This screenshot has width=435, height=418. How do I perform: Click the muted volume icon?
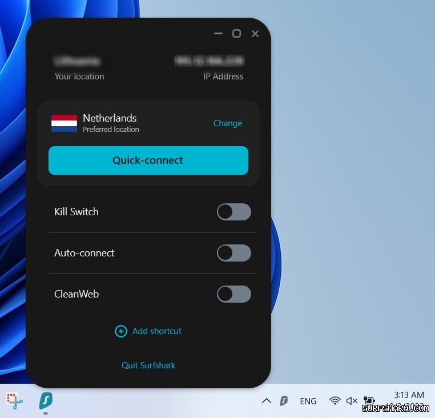click(x=352, y=401)
